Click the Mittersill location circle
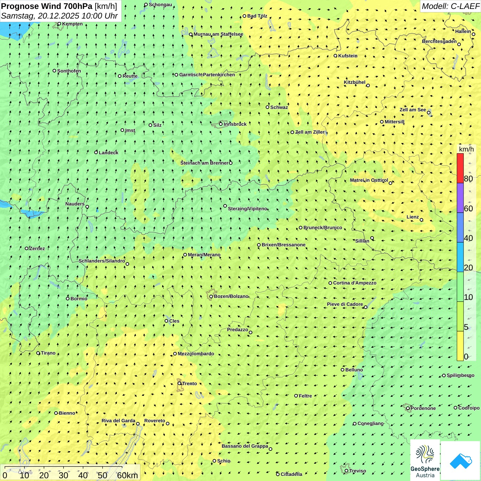481x481 pixels. [382, 122]
